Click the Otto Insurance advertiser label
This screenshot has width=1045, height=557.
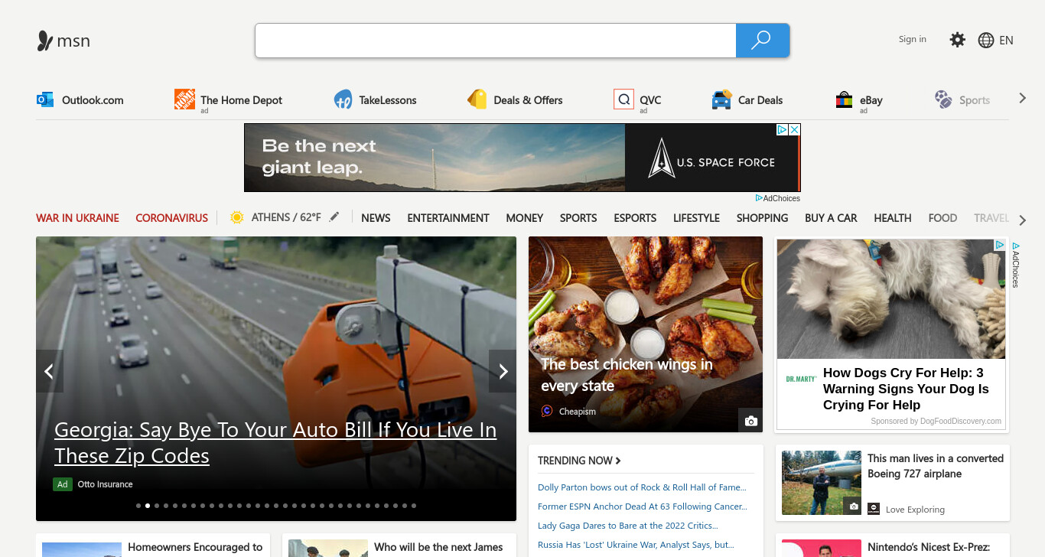pos(105,484)
